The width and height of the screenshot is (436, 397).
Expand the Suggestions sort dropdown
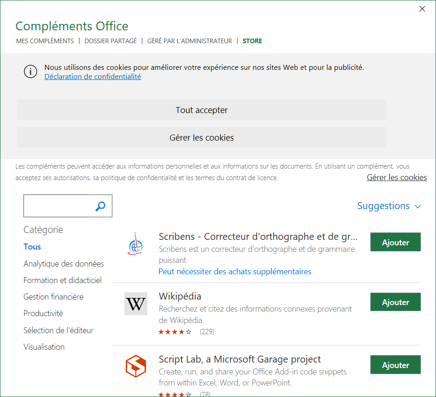coord(389,206)
